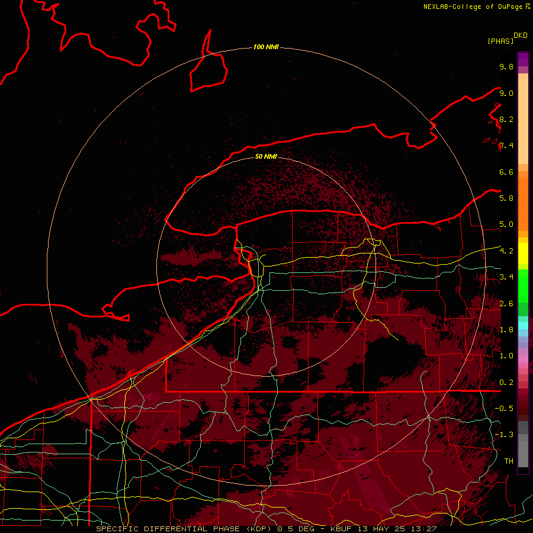The height and width of the screenshot is (533, 533).
Task: Click the 1.8 value on the color scale
Action: click(x=506, y=330)
